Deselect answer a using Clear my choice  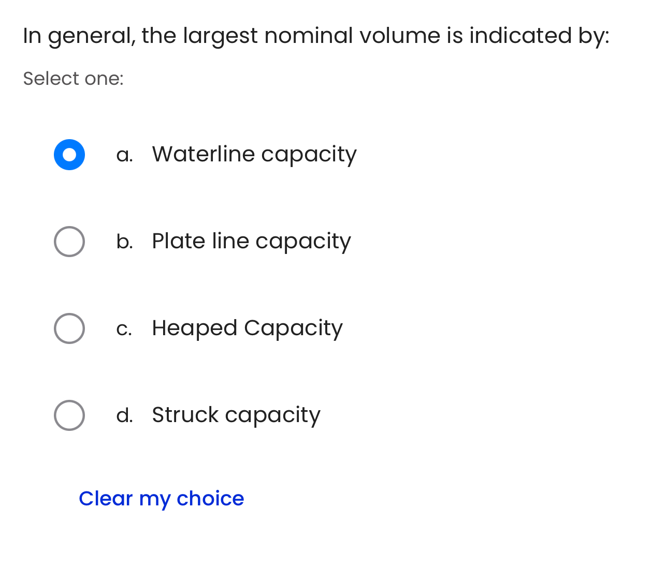click(162, 499)
